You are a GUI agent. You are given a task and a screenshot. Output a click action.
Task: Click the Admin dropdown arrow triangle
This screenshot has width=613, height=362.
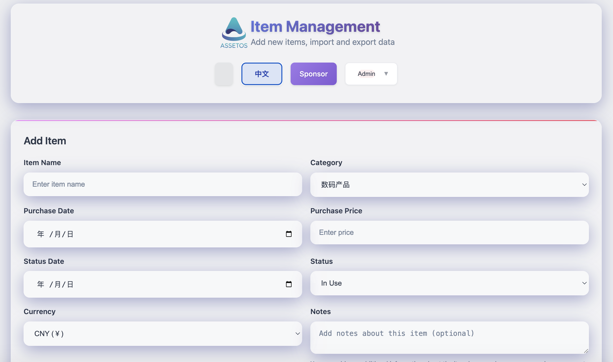click(x=387, y=74)
